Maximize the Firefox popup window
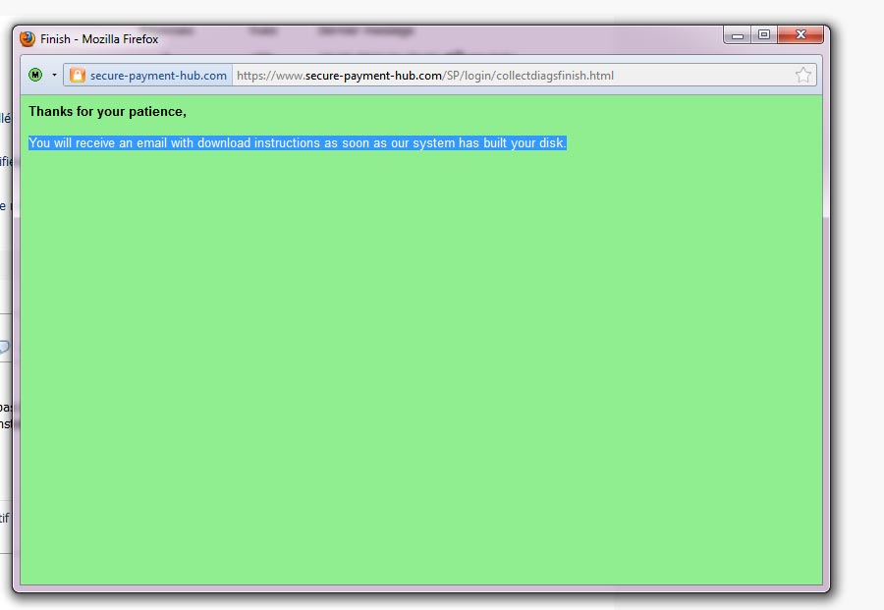 coord(763,35)
